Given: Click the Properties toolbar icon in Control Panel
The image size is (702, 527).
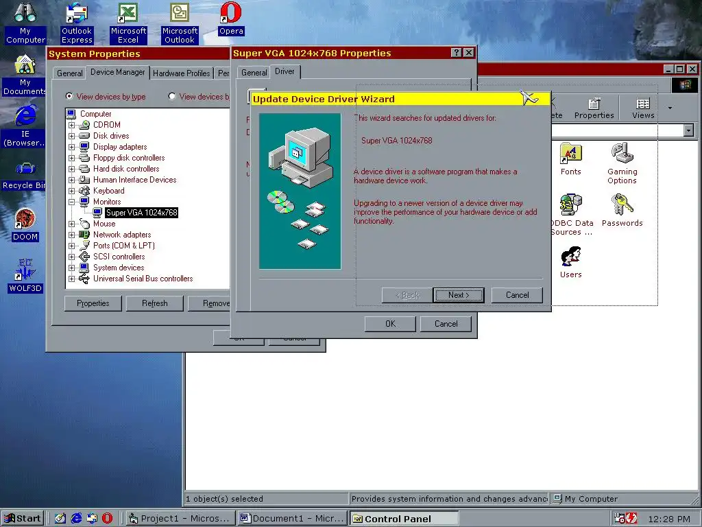Looking at the screenshot, I should pos(594,108).
